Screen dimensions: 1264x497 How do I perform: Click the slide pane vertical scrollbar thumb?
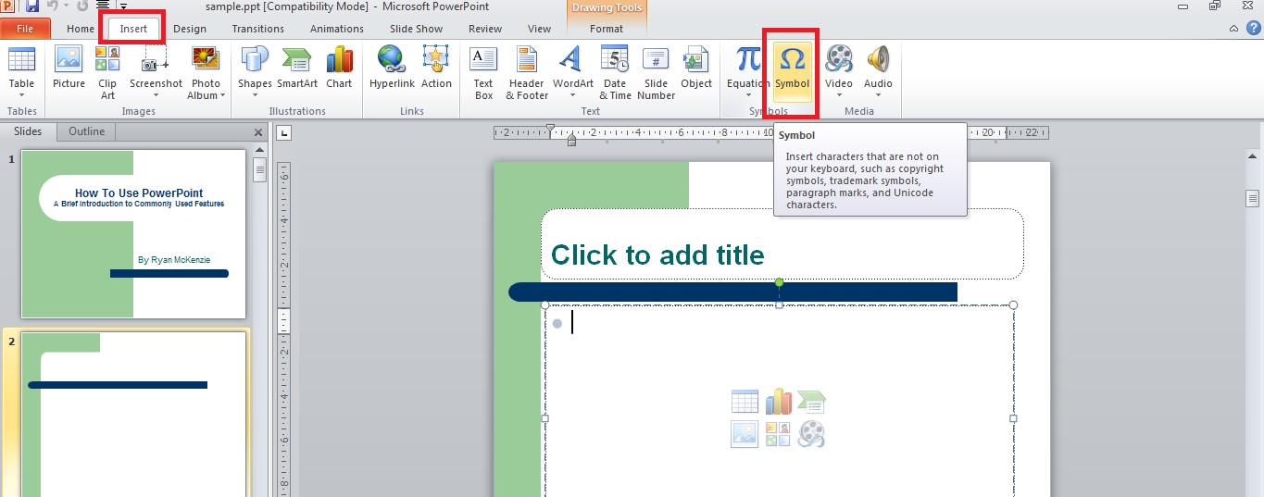click(x=260, y=170)
